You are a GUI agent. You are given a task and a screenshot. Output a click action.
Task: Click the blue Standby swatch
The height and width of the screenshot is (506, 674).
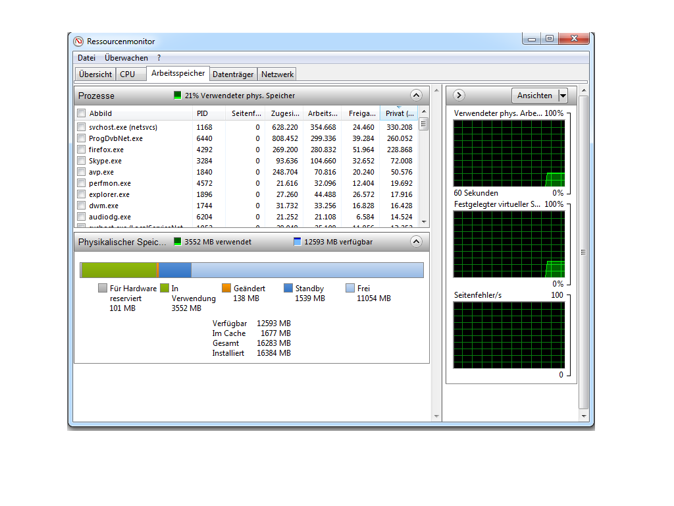click(x=288, y=288)
